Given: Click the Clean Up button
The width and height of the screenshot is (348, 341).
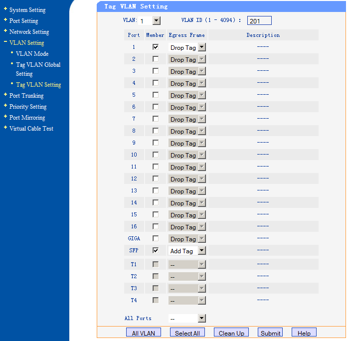Looking at the screenshot, I should (231, 333).
